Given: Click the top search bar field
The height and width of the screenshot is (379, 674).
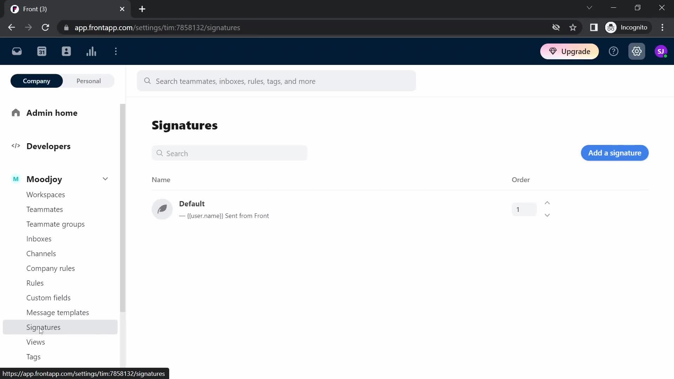Looking at the screenshot, I should point(277,81).
